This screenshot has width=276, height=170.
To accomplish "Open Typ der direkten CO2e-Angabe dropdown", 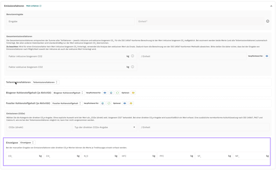I will [x=105, y=127].
